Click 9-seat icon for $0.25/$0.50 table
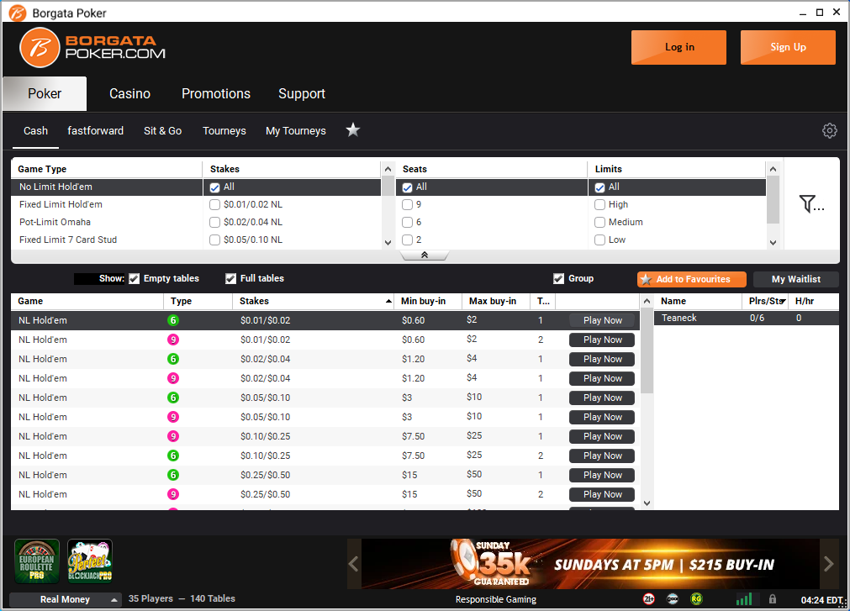 tap(173, 494)
